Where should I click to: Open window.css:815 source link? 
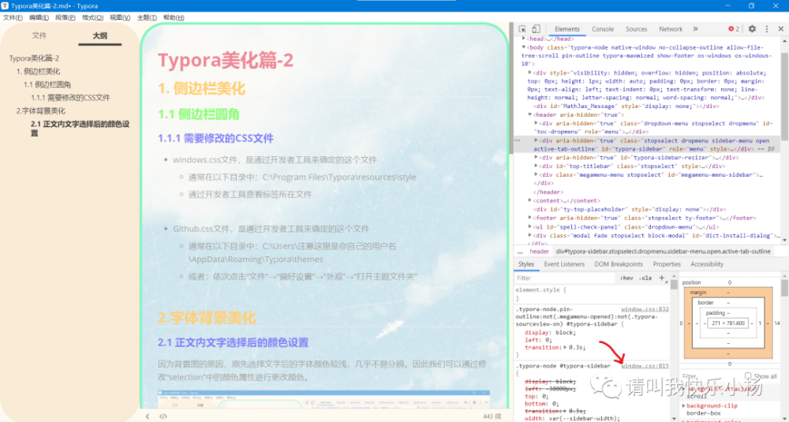(x=645, y=366)
